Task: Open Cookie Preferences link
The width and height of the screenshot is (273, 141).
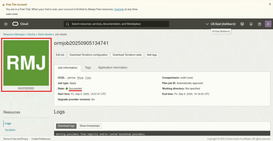Action: coord(41,139)
